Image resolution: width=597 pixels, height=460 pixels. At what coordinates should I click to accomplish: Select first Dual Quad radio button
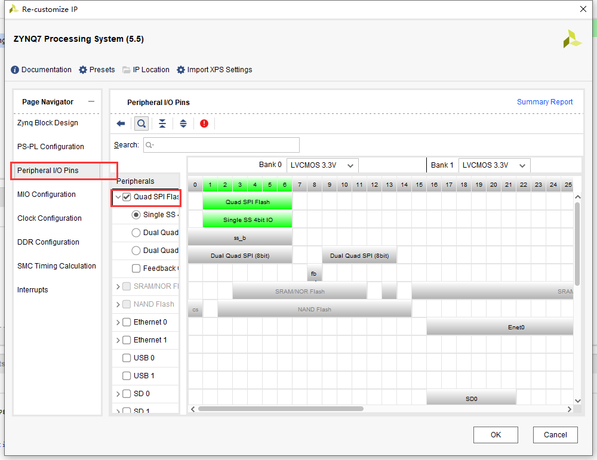coord(136,233)
